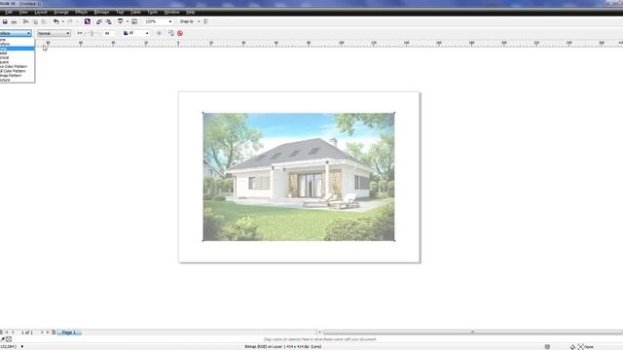Viewport: 623px width, 350px height.
Task: Open the Effects menu
Action: click(x=82, y=13)
